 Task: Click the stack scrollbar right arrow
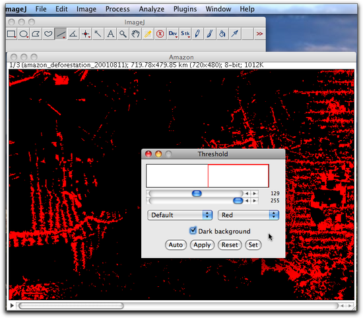pyautogui.click(x=350, y=305)
